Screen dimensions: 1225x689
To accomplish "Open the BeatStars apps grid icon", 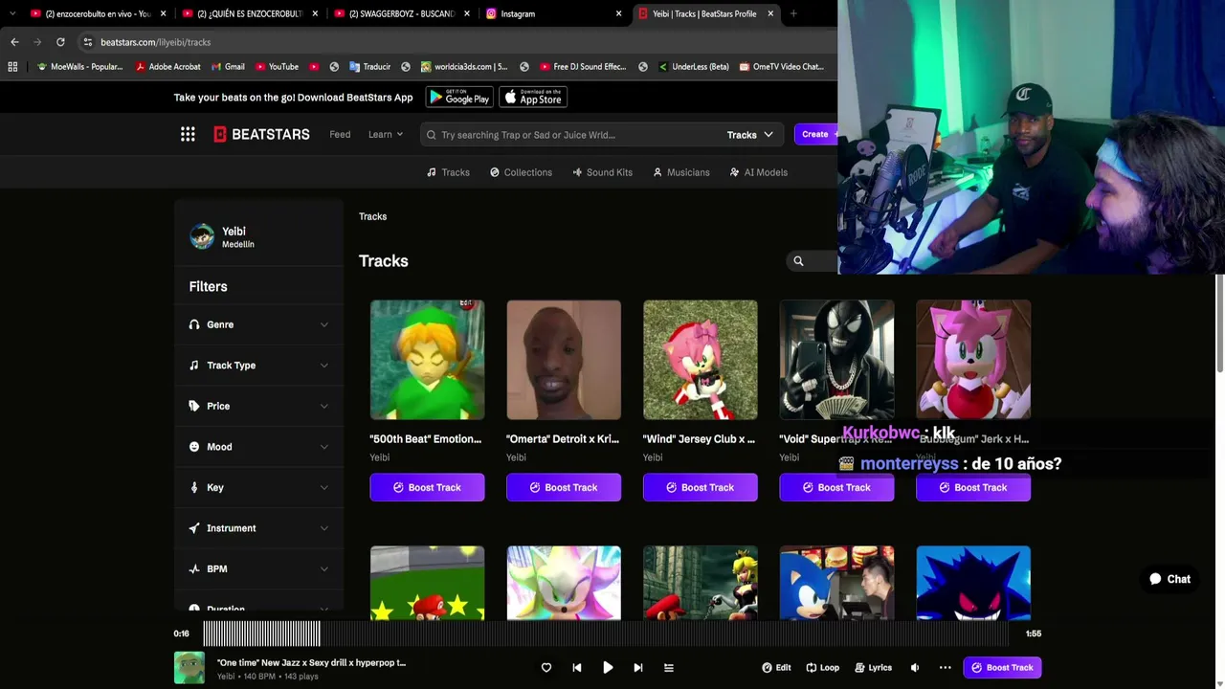I will (x=188, y=134).
